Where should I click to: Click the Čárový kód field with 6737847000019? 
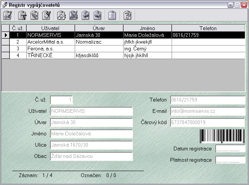pos(207,123)
